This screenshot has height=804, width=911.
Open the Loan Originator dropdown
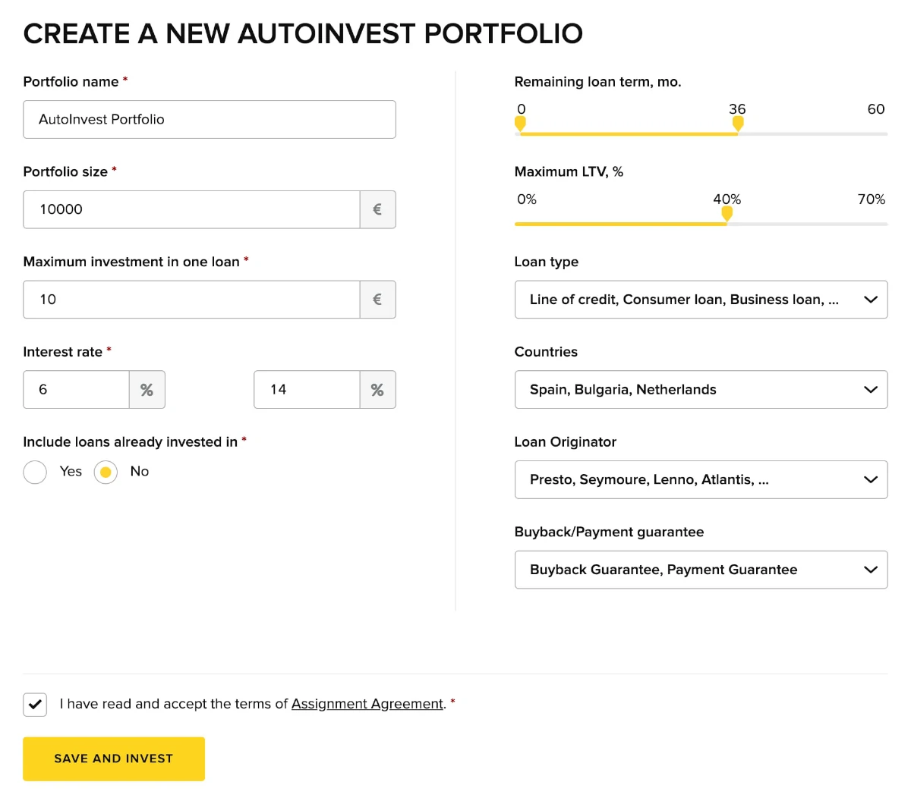click(x=701, y=479)
